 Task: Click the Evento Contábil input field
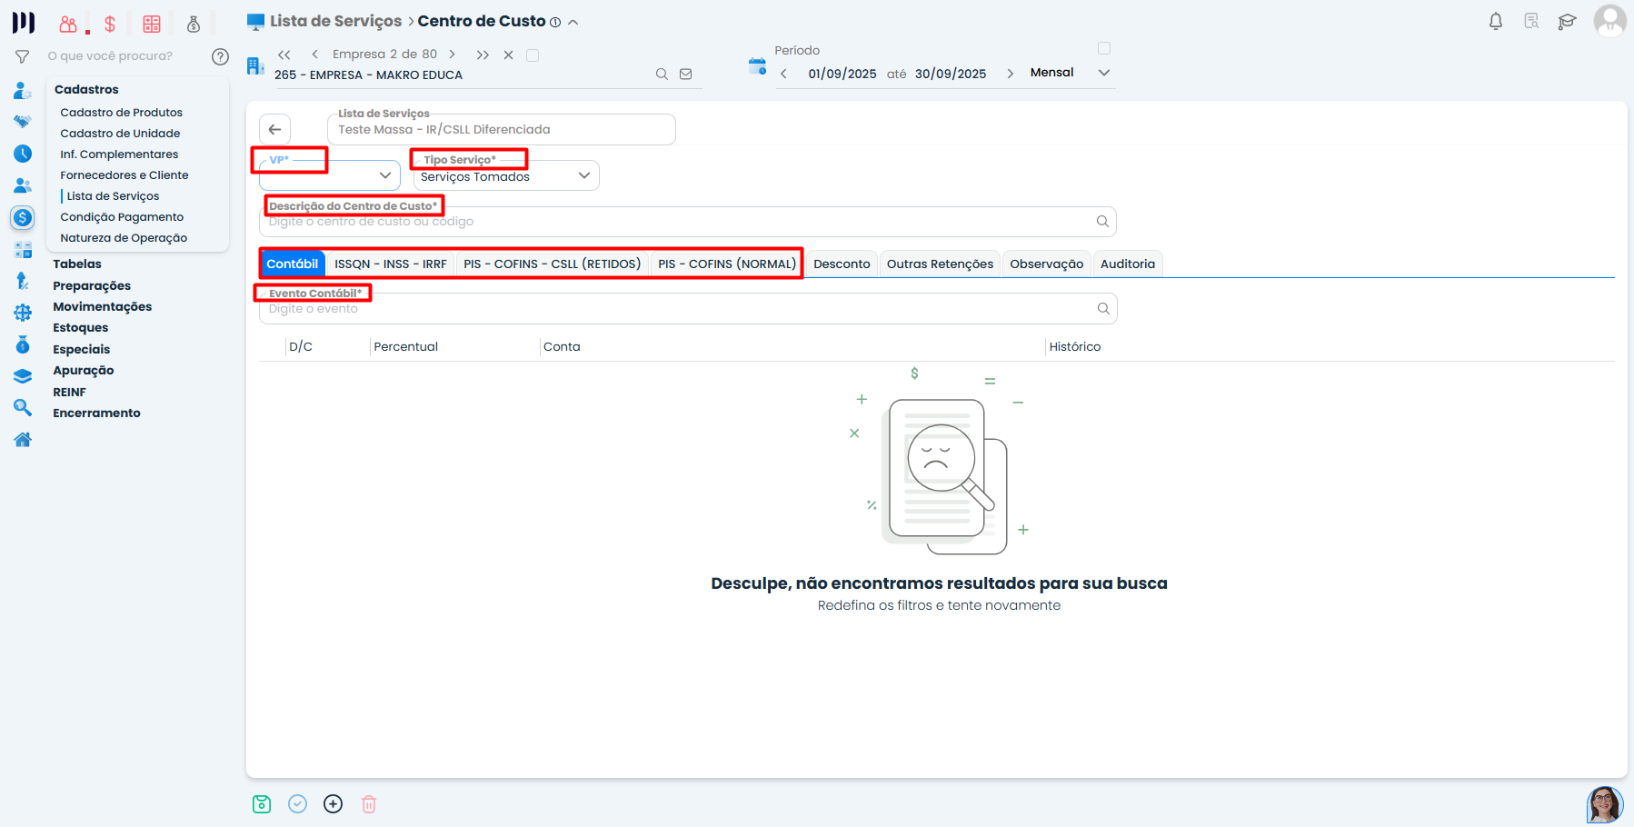677,309
